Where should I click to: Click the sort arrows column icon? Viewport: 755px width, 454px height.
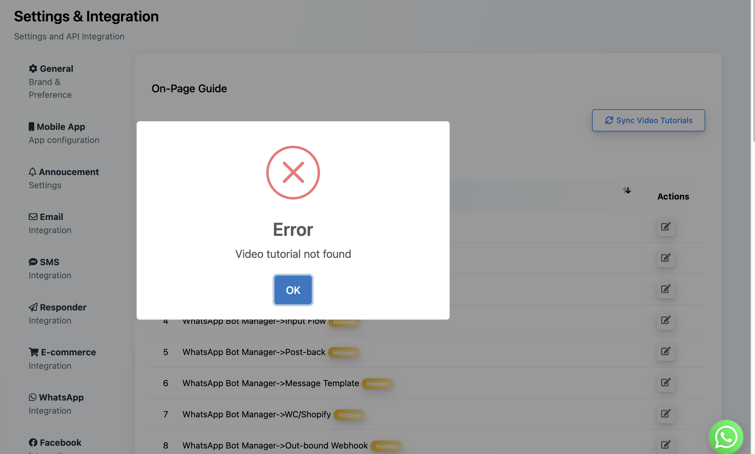pyautogui.click(x=627, y=191)
